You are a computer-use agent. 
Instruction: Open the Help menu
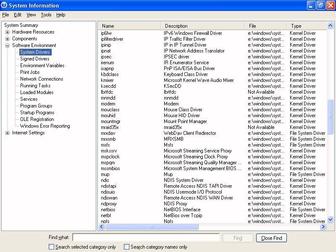point(61,15)
